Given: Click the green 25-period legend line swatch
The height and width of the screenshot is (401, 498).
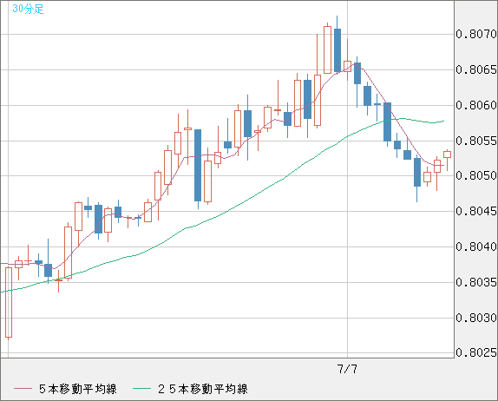Looking at the screenshot, I should [141, 389].
